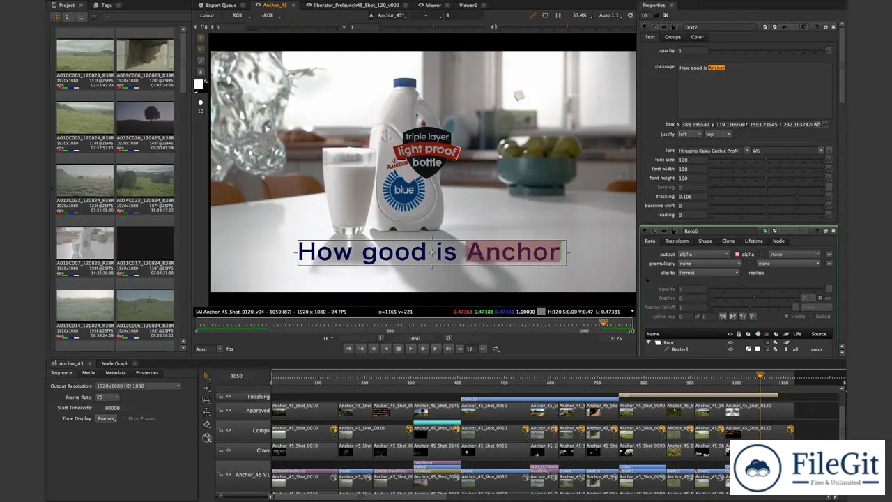
Task: Open the font family Hiragino dropdown
Action: (714, 151)
